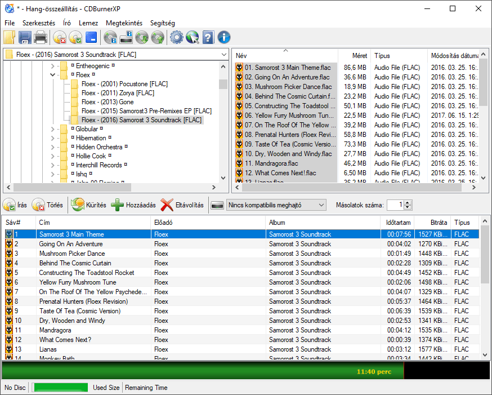Open the Szerkesztés menu
The height and width of the screenshot is (395, 492).
click(39, 23)
